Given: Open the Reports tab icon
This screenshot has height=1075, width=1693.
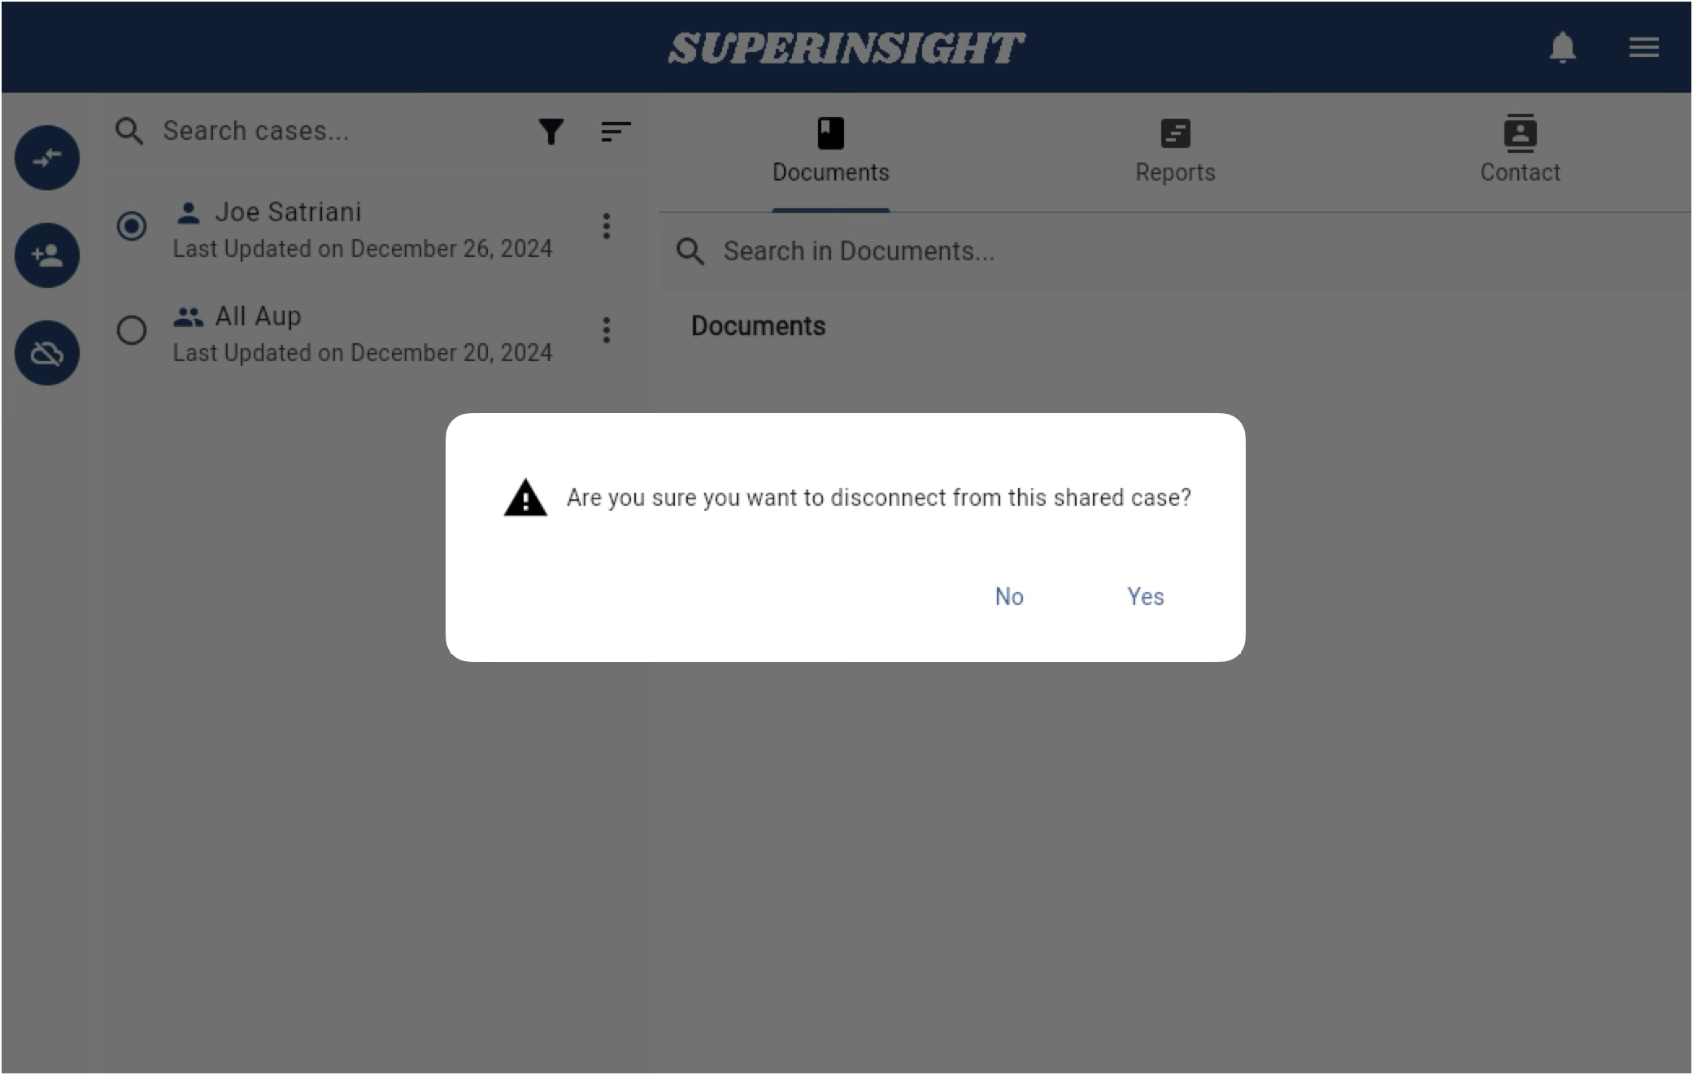Looking at the screenshot, I should [1175, 131].
